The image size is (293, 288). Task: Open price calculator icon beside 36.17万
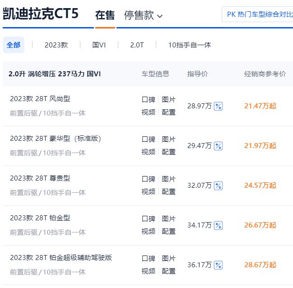point(218,265)
